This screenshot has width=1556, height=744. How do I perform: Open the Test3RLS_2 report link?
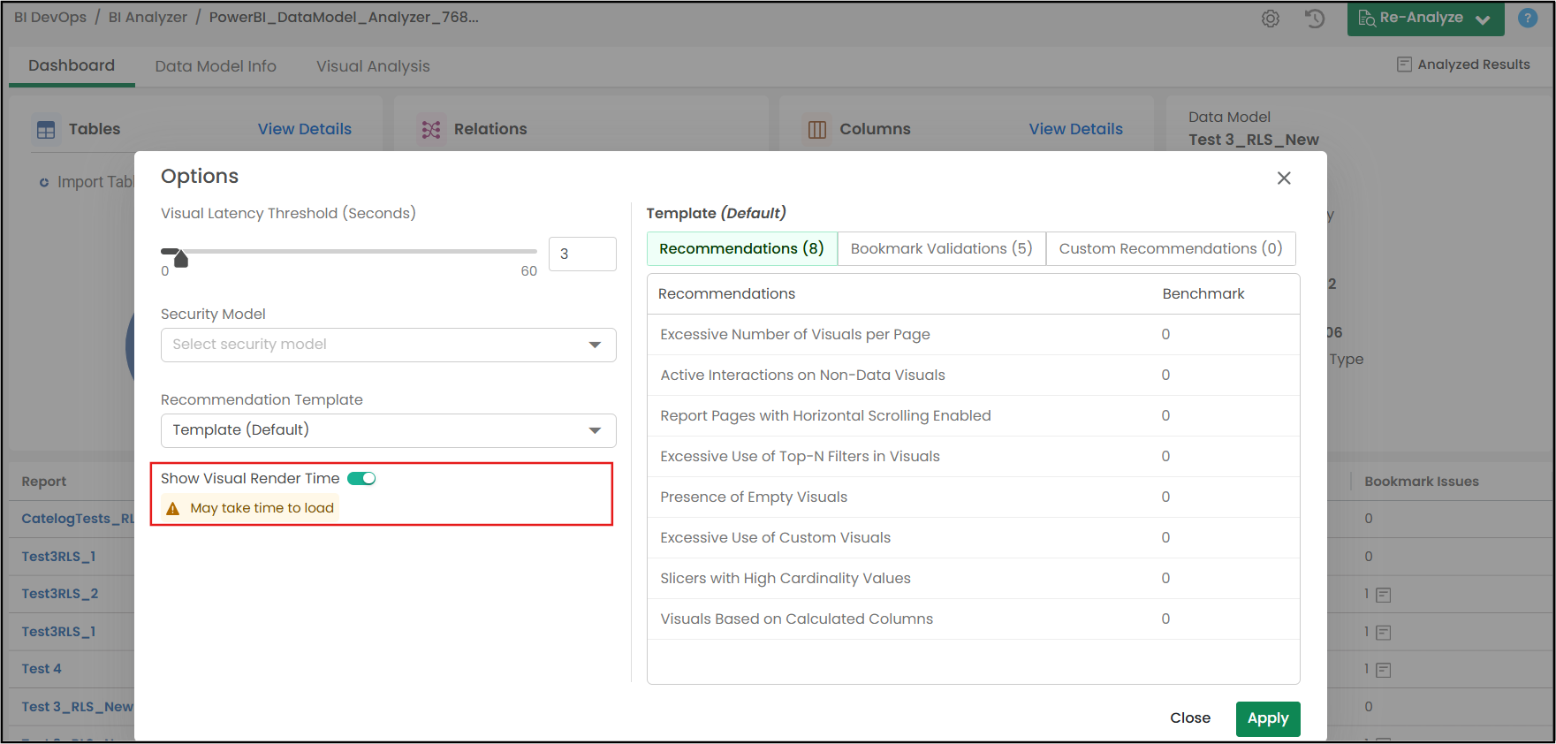pos(60,594)
